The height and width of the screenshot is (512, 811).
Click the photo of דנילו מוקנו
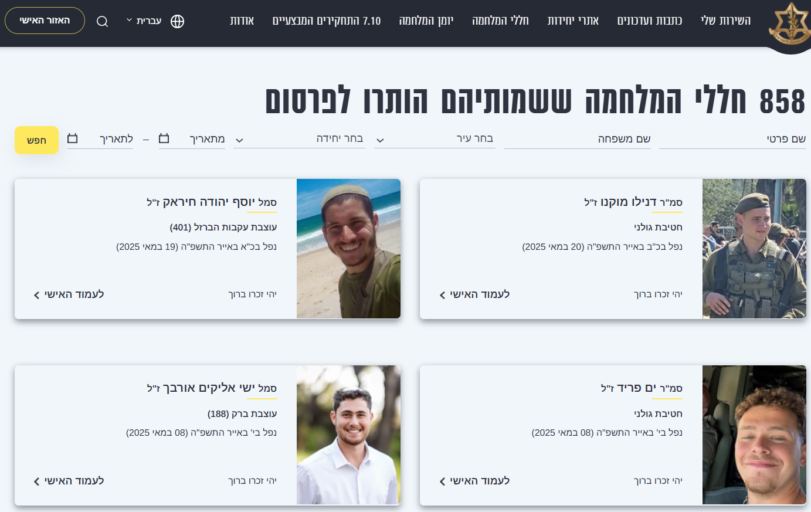click(x=754, y=249)
